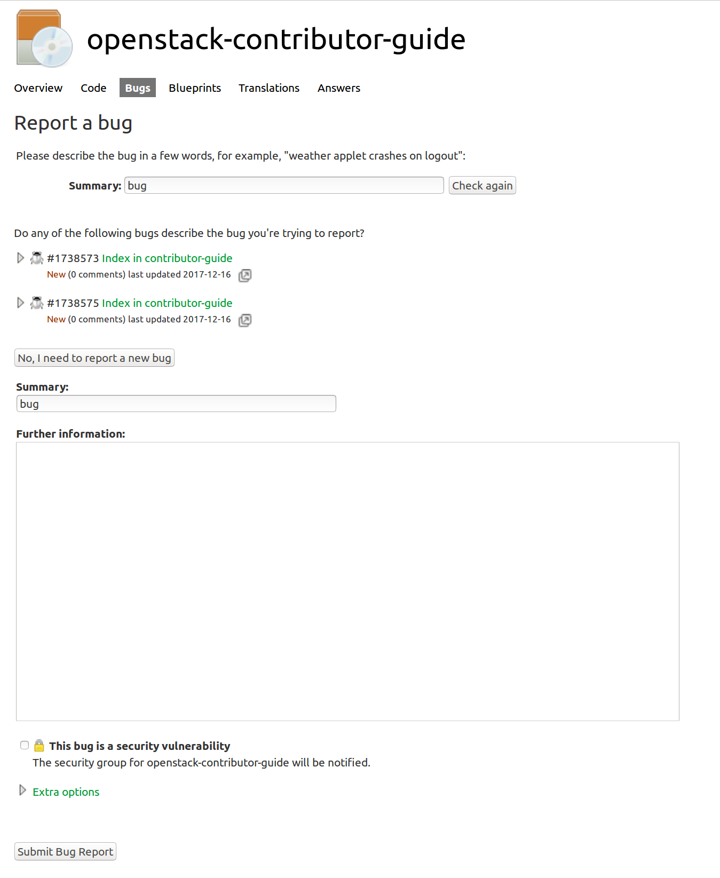Viewport: 720px width, 878px height.
Task: Expand details for bug #1738573
Action: [x=20, y=258]
